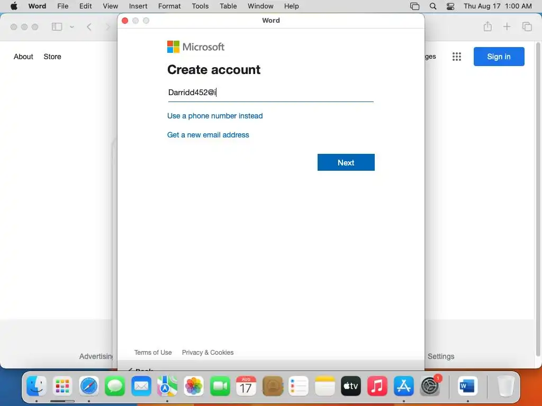Open the Help menu

click(292, 6)
